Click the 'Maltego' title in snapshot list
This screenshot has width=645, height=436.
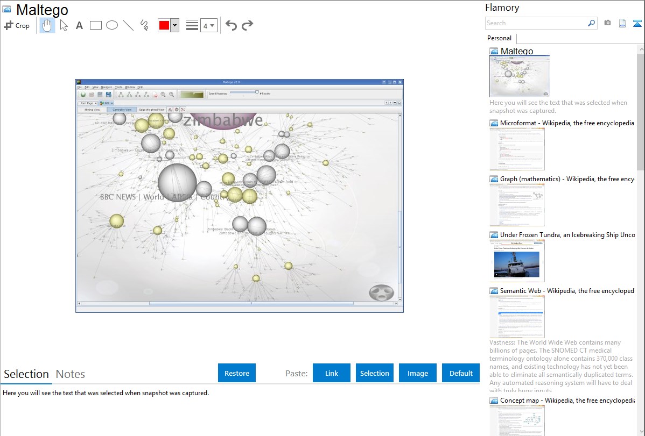[x=517, y=52]
